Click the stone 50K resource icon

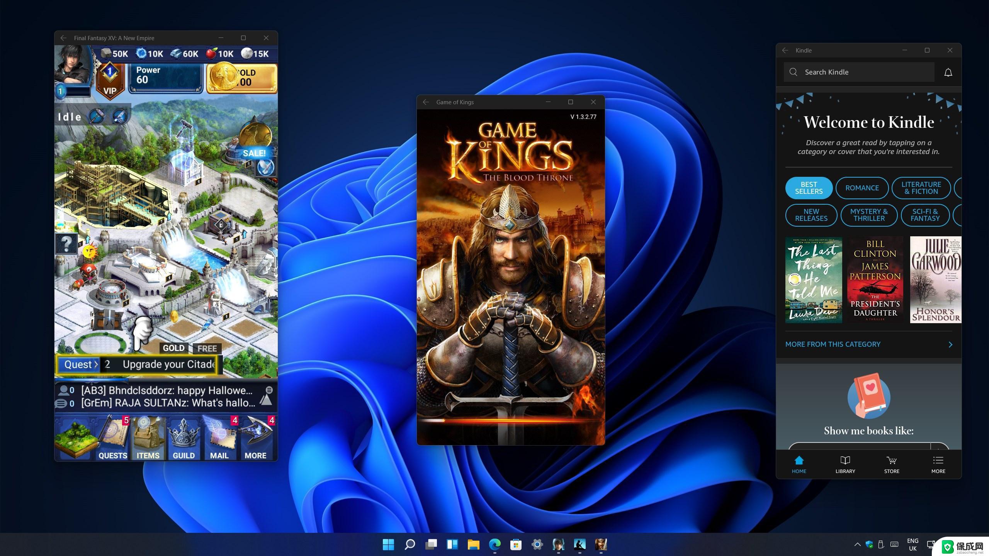pos(106,53)
